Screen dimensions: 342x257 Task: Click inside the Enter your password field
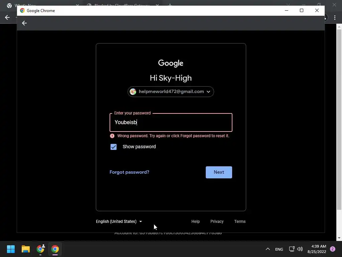tap(171, 122)
